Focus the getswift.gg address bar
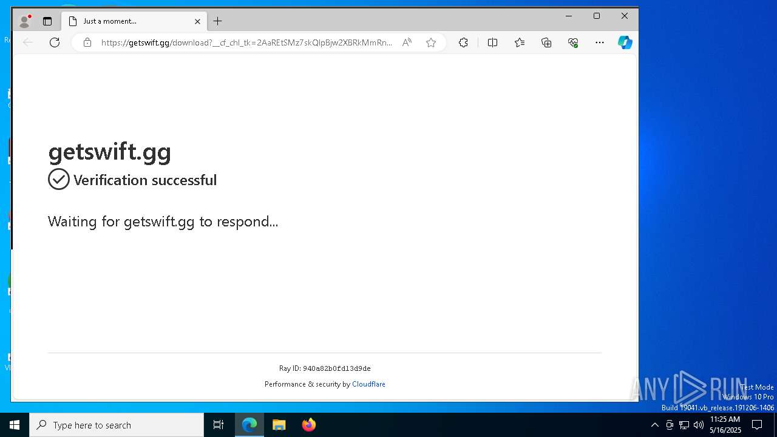777x437 pixels. coord(246,42)
